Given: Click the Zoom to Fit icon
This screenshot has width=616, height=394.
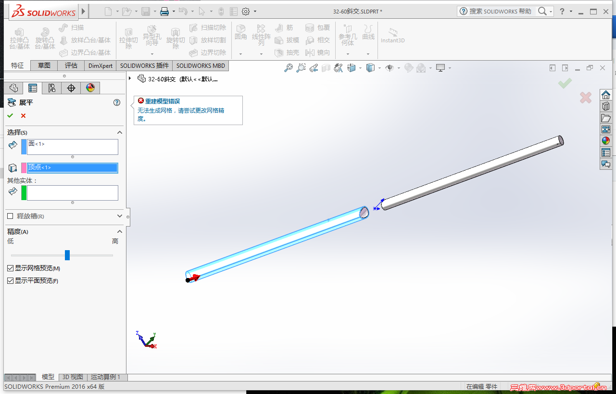Looking at the screenshot, I should (289, 68).
